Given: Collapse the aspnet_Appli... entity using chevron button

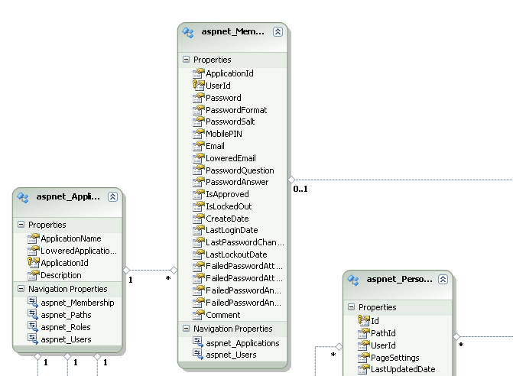Looking at the screenshot, I should pyautogui.click(x=112, y=197).
